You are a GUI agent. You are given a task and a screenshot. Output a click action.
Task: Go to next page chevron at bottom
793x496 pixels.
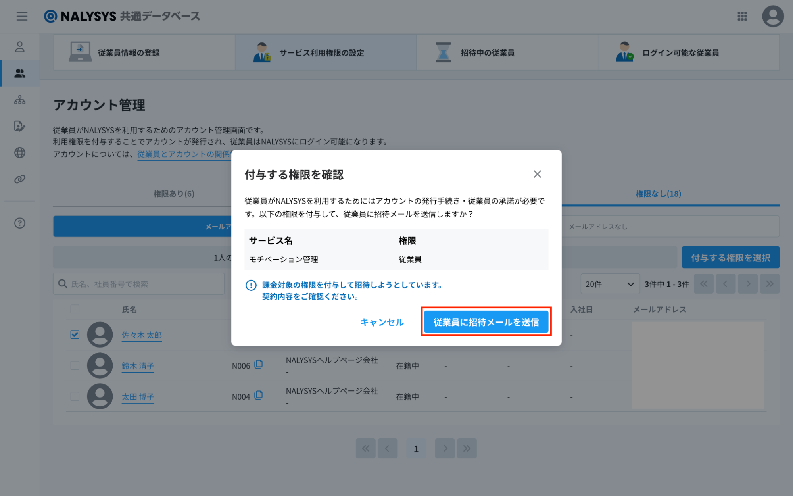[x=445, y=448]
